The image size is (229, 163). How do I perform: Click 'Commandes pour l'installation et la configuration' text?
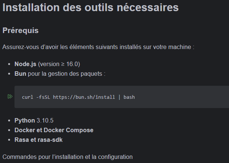tap(67, 157)
